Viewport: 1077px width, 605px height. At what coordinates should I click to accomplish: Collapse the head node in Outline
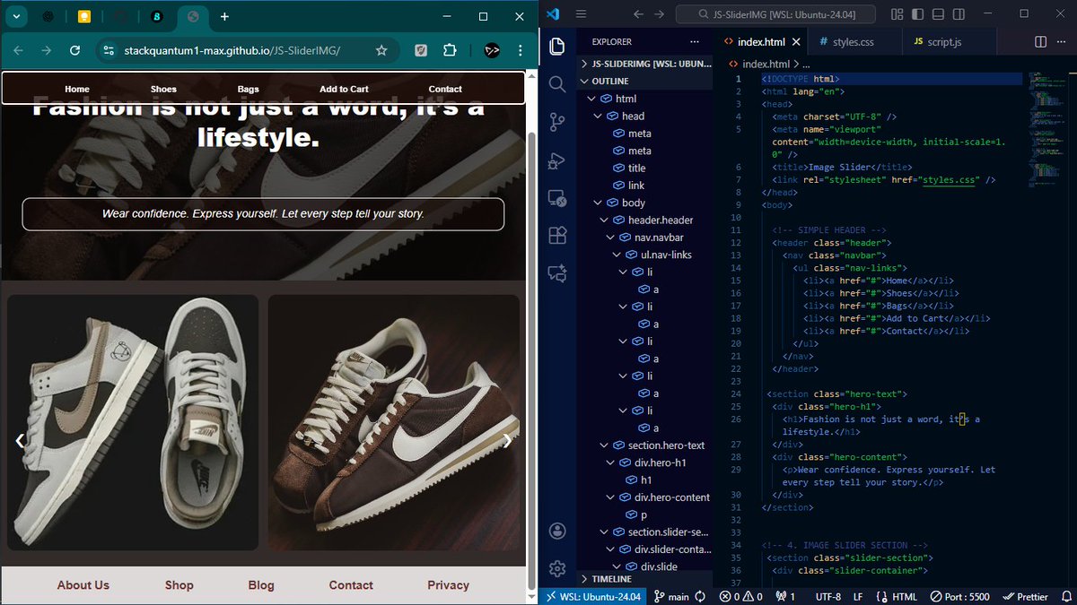pyautogui.click(x=599, y=116)
